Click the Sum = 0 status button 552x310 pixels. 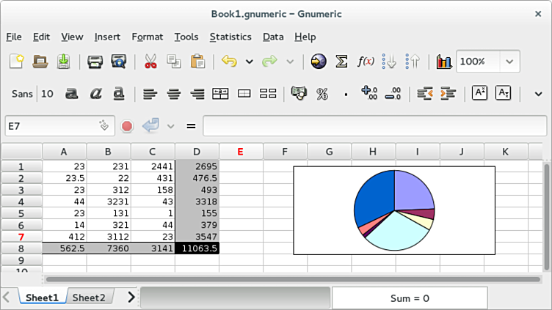tap(410, 298)
